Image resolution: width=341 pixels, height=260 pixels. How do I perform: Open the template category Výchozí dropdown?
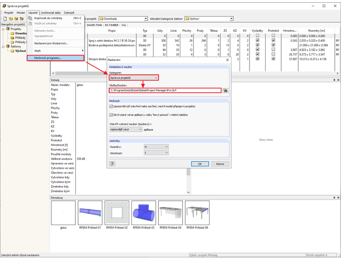point(209,19)
